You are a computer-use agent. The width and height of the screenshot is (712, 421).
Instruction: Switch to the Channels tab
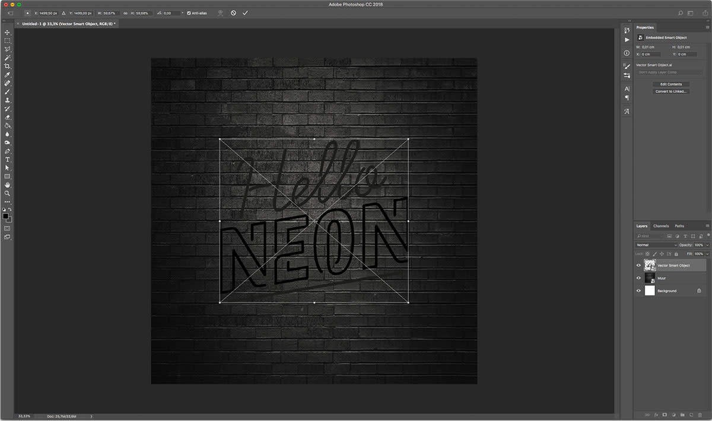click(x=660, y=226)
